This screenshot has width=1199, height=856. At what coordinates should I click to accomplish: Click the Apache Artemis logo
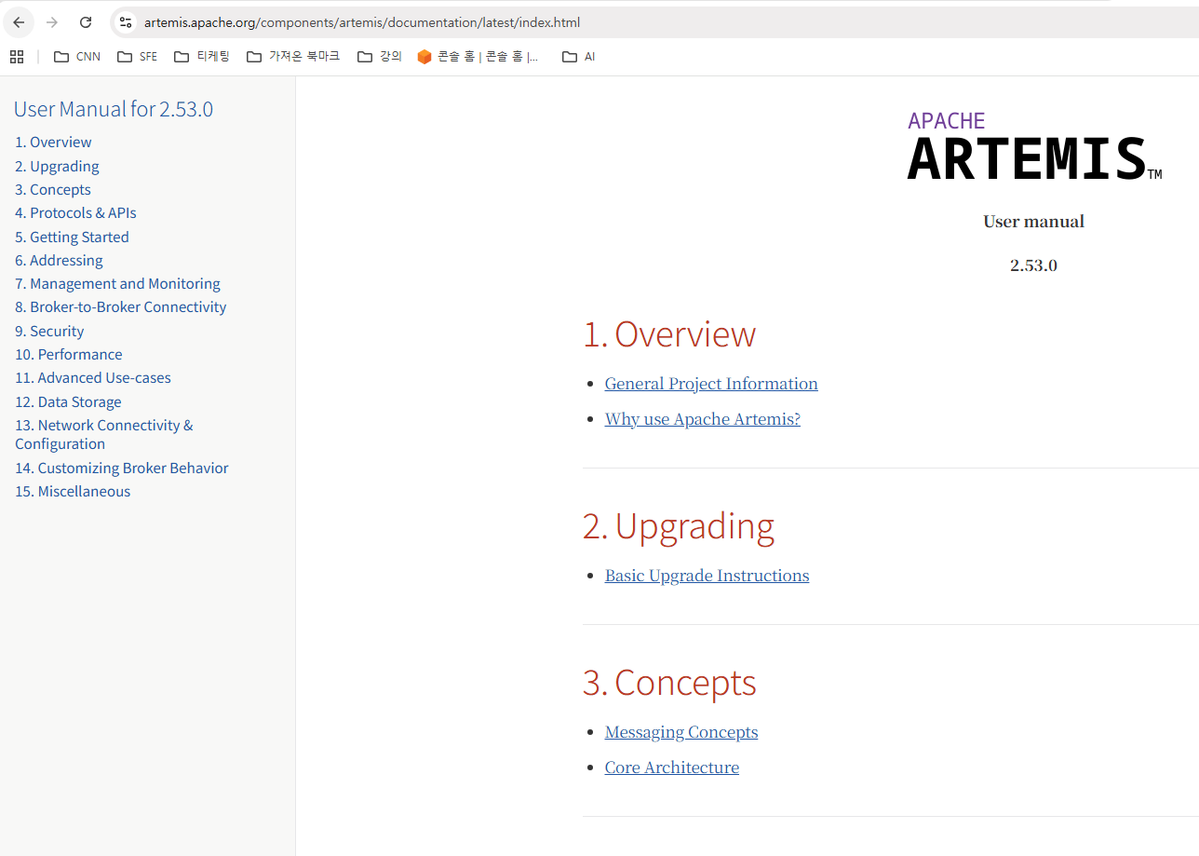pos(1034,147)
